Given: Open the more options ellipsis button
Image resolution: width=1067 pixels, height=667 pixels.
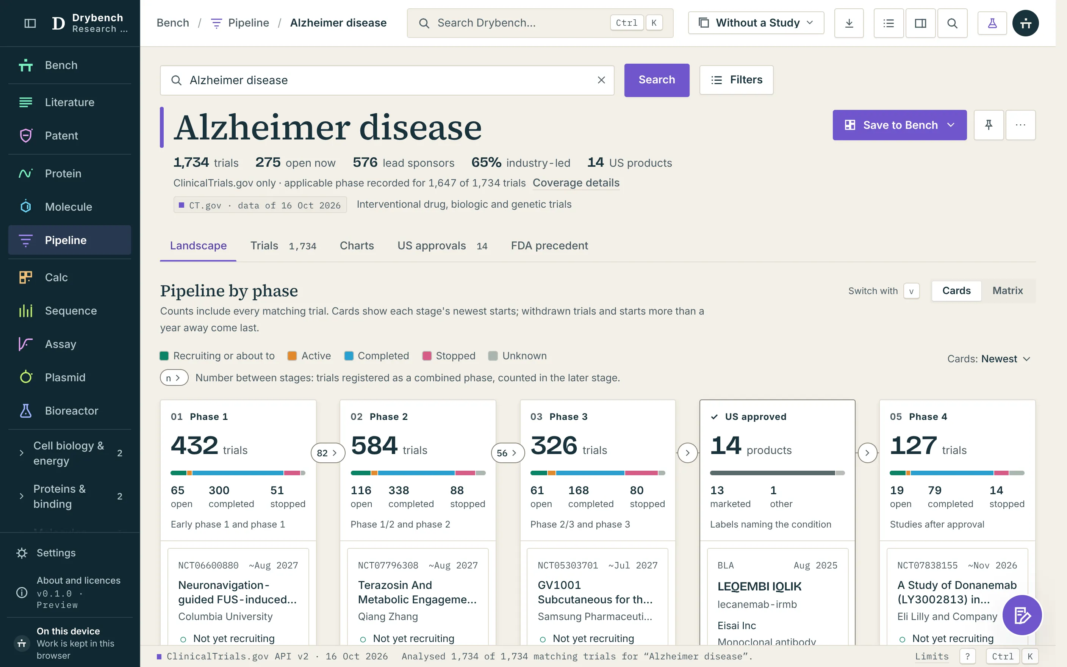Looking at the screenshot, I should 1020,125.
